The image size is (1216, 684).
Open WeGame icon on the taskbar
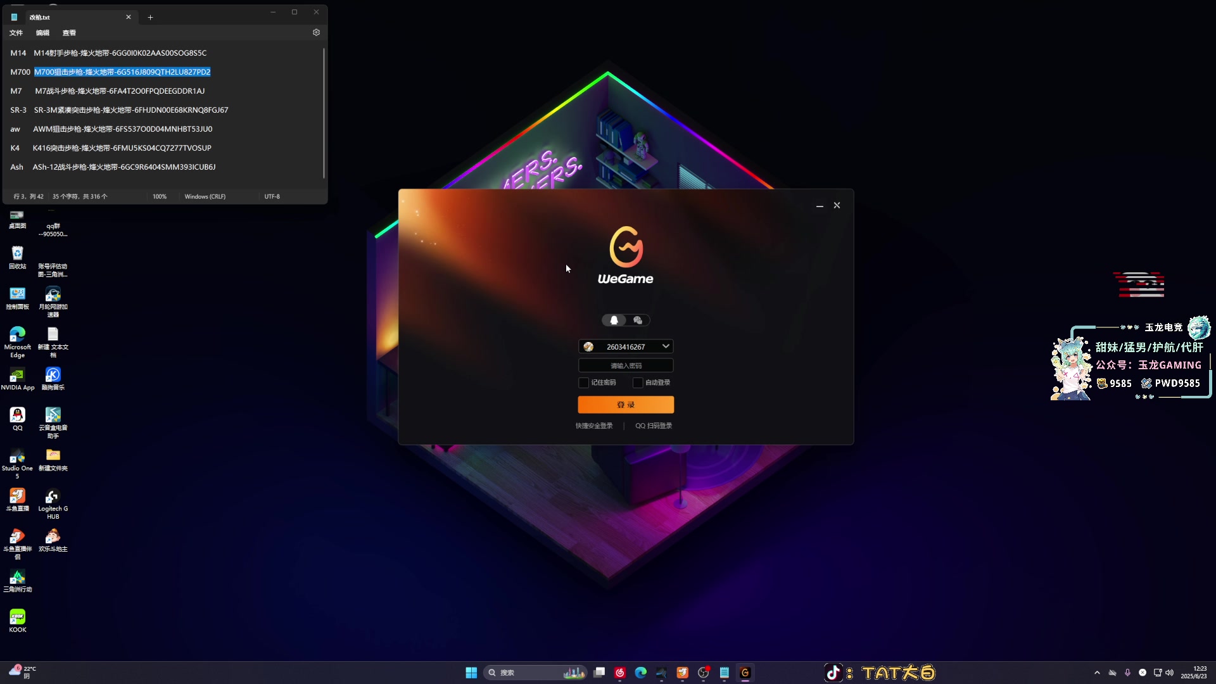[x=745, y=673]
